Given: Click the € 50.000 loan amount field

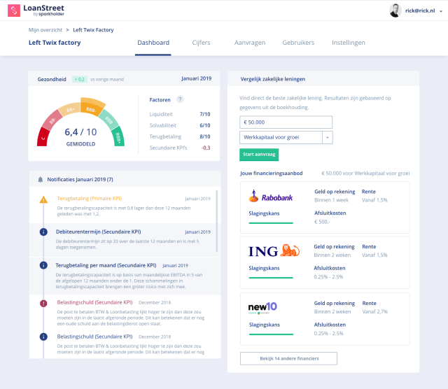Looking at the screenshot, I should [286, 122].
